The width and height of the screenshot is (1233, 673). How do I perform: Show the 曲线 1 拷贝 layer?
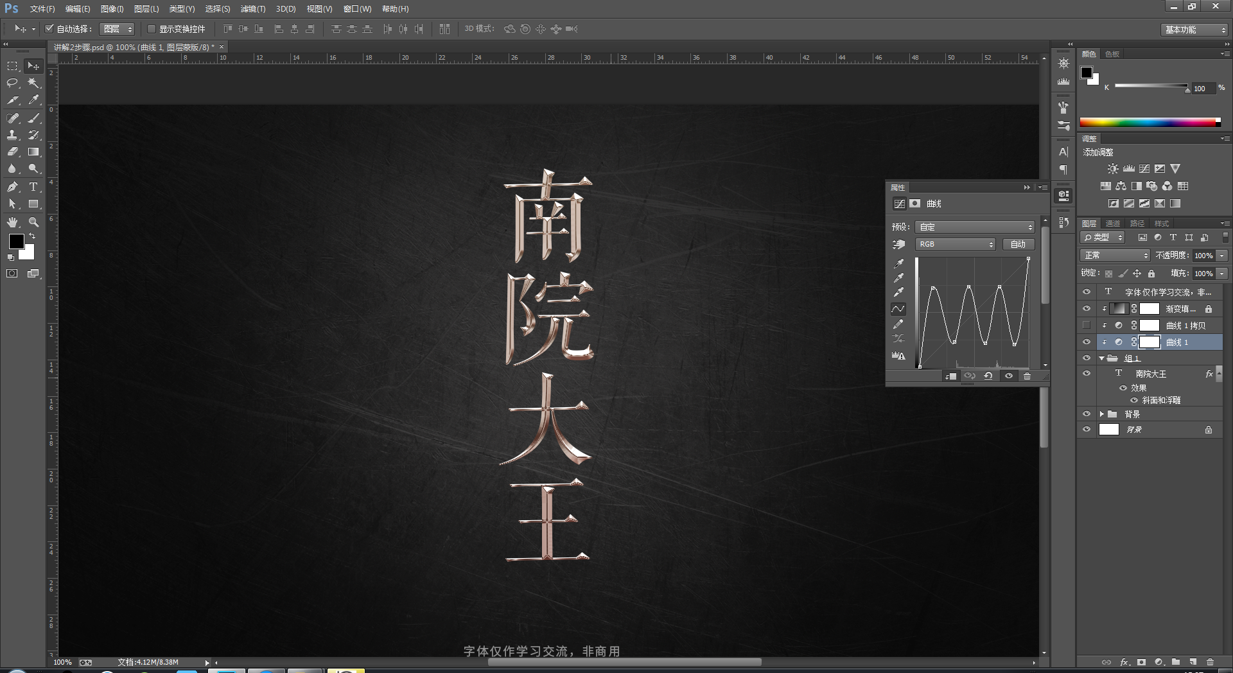1087,326
